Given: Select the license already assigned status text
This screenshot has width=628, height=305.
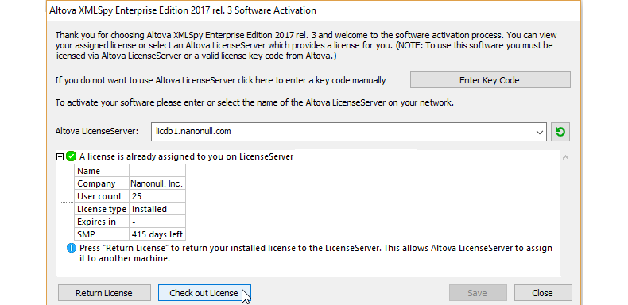Looking at the screenshot, I should point(186,156).
